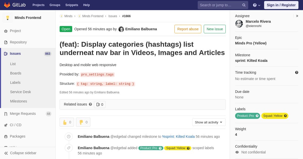Collapse the right issue sidebar

(x=297, y=16)
